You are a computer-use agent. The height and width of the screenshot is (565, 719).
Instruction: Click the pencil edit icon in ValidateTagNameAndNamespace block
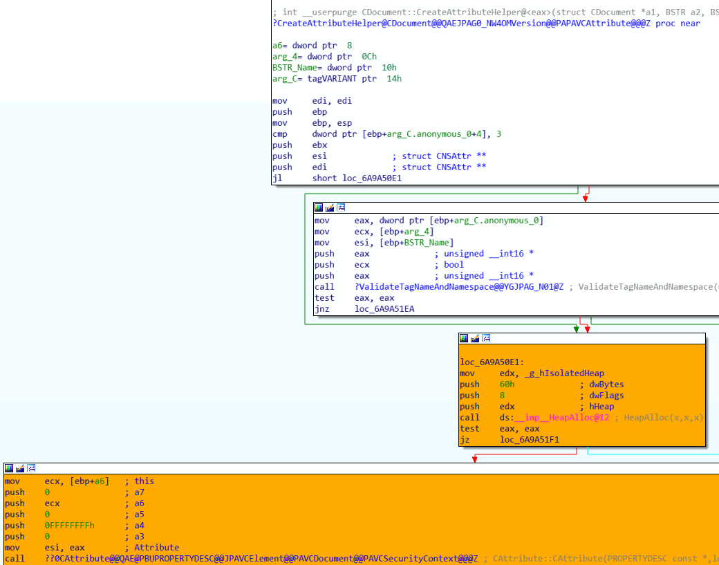tap(330, 207)
